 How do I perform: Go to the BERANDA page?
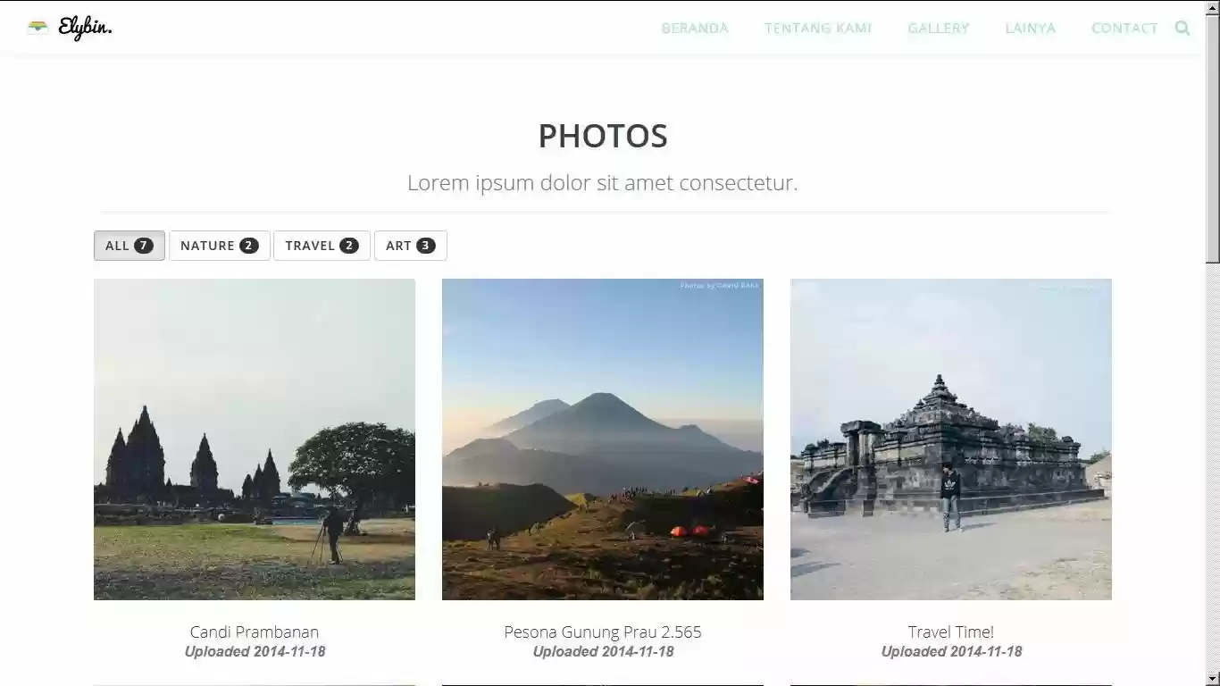point(695,28)
